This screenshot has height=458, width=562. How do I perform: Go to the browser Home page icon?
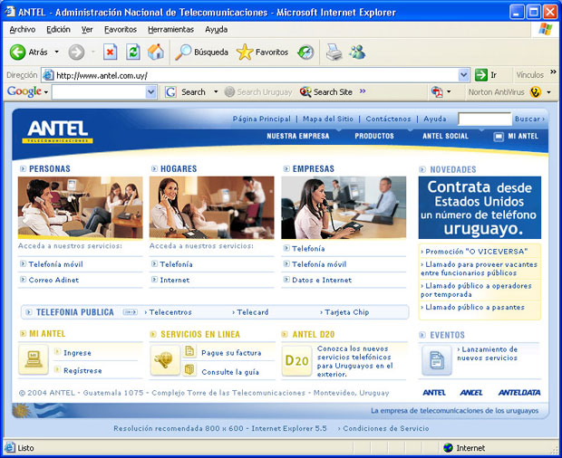[156, 52]
